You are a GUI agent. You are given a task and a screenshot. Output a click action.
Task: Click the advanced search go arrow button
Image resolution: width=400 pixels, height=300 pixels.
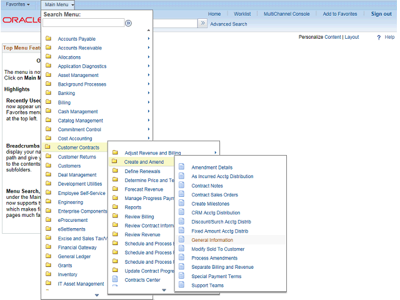(202, 23)
